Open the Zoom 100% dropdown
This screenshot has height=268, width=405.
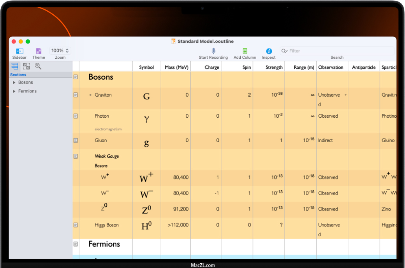60,50
